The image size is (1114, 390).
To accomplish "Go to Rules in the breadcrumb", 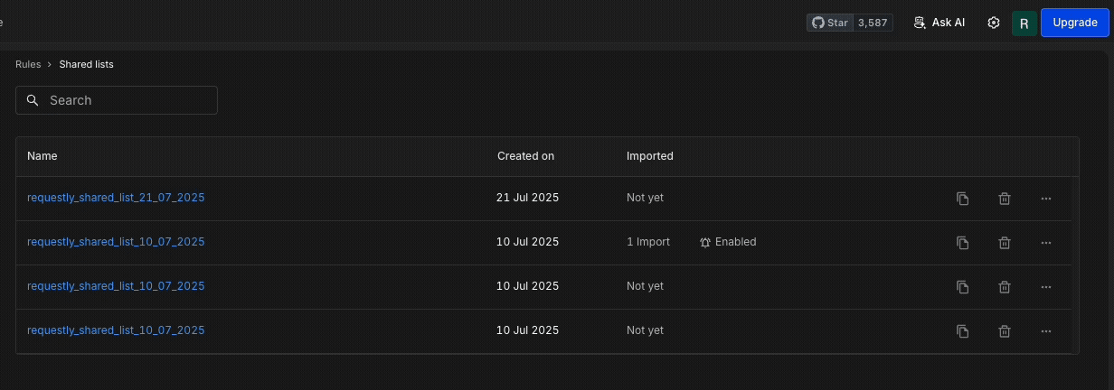I will click(28, 64).
